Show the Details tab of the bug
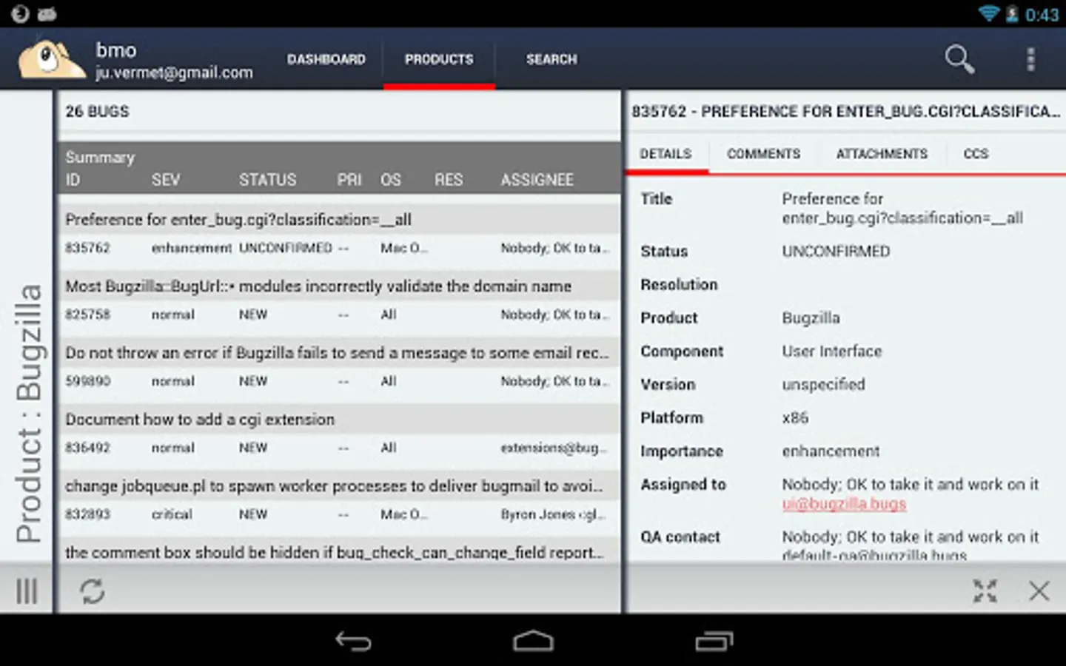The image size is (1066, 666). [x=666, y=154]
